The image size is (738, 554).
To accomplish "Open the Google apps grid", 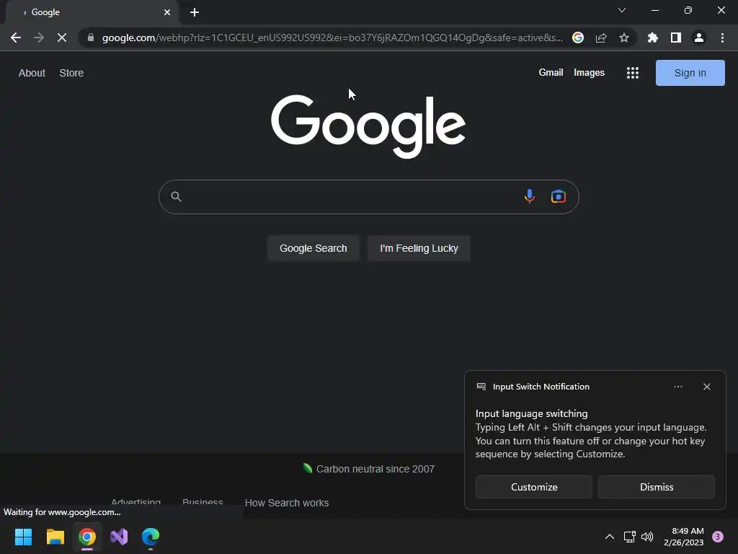I will [x=633, y=73].
